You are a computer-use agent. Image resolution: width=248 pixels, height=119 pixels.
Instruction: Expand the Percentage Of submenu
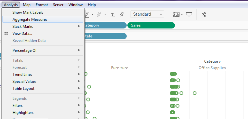pos(43,51)
